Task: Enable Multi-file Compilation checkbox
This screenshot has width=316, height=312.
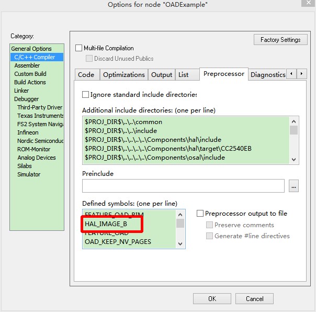Action: coord(78,48)
